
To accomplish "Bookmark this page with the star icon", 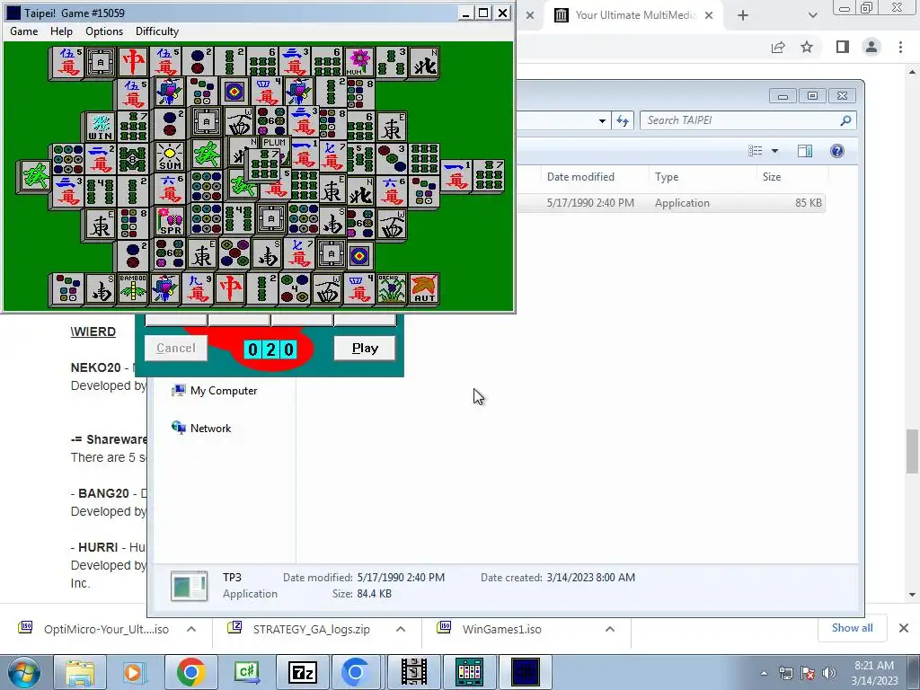I will (x=807, y=47).
